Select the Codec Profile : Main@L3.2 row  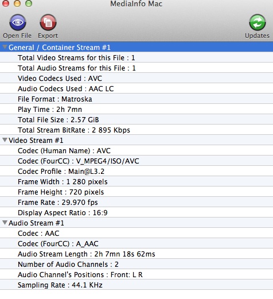point(136,171)
